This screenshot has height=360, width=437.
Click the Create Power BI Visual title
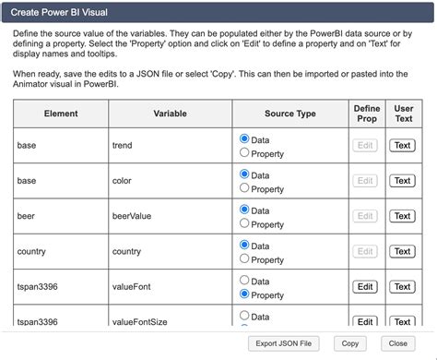pos(59,12)
